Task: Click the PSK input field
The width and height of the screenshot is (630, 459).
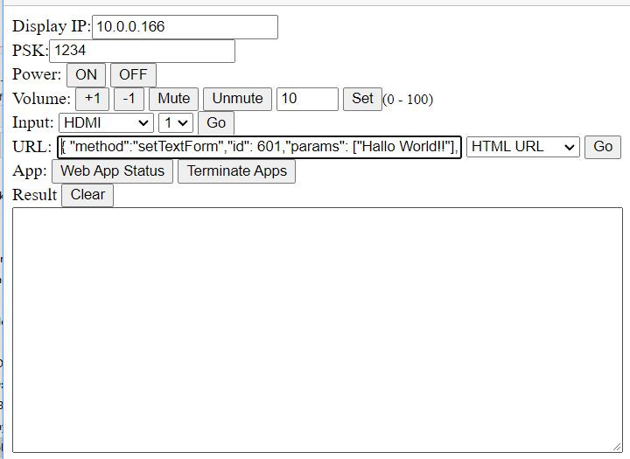Action: [142, 52]
